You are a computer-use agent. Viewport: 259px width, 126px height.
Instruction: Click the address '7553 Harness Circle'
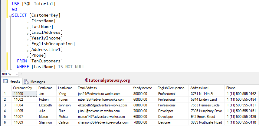(x=207, y=105)
